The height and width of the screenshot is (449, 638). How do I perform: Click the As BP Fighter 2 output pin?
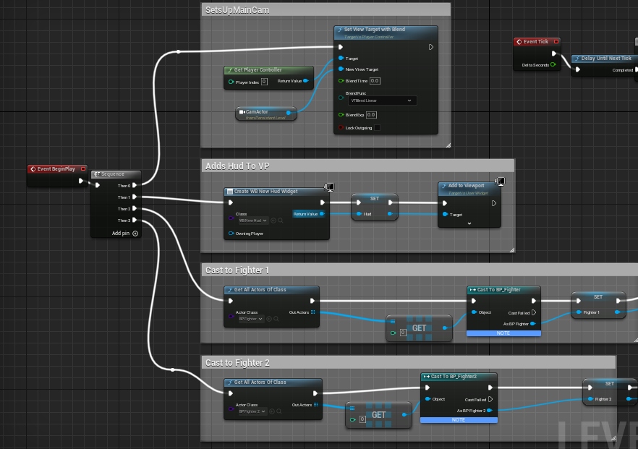(490, 411)
